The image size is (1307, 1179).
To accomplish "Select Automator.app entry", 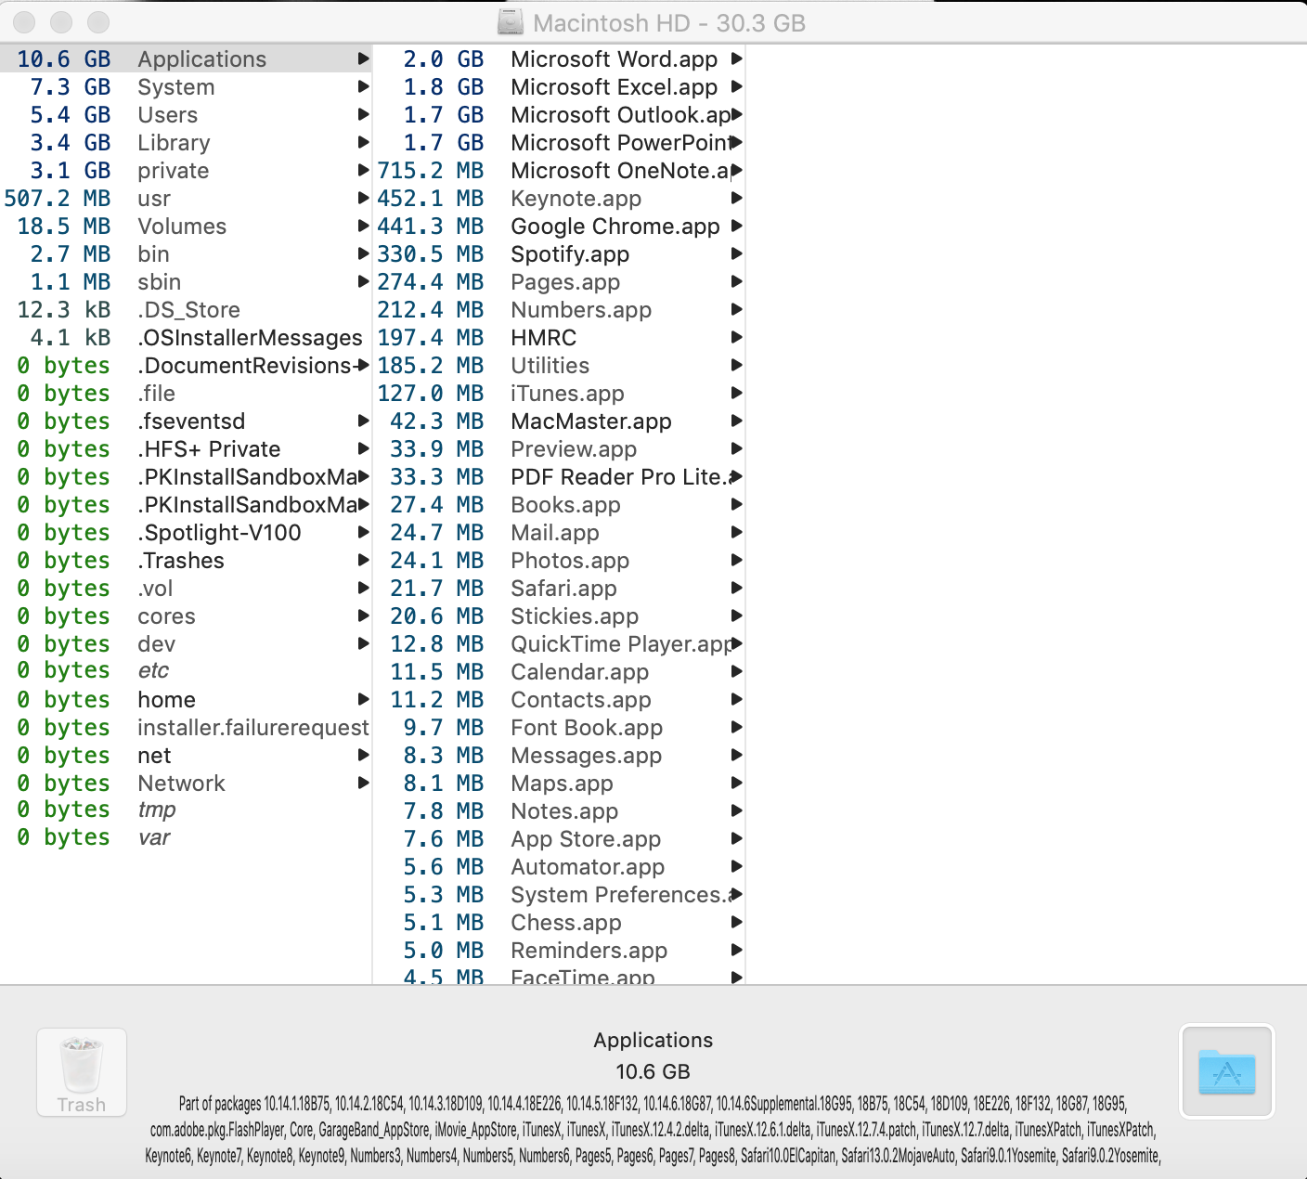I will coord(560,867).
